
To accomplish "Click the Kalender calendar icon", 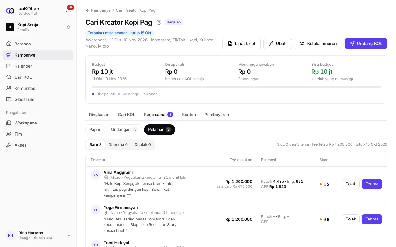I will click(9, 66).
